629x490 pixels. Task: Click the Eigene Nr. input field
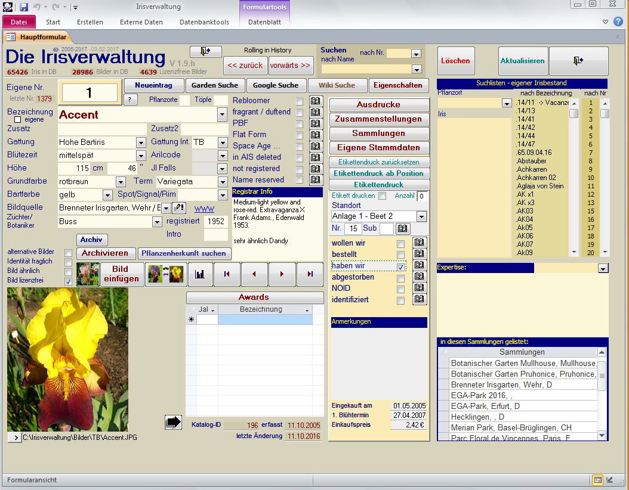90,92
